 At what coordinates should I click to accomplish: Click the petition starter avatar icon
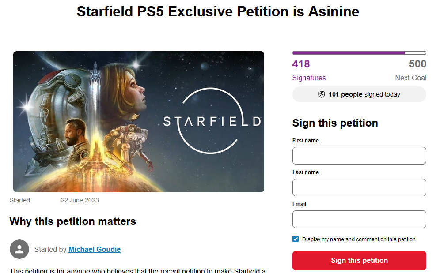point(19,249)
